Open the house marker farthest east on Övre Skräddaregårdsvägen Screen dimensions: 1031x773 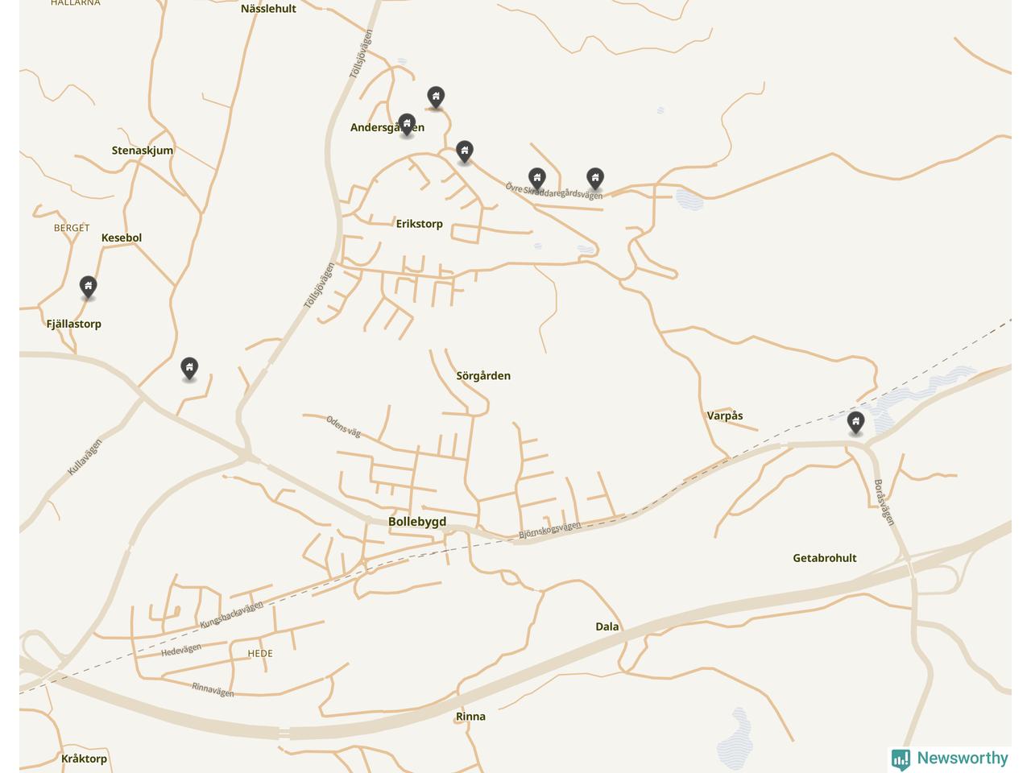(x=595, y=179)
